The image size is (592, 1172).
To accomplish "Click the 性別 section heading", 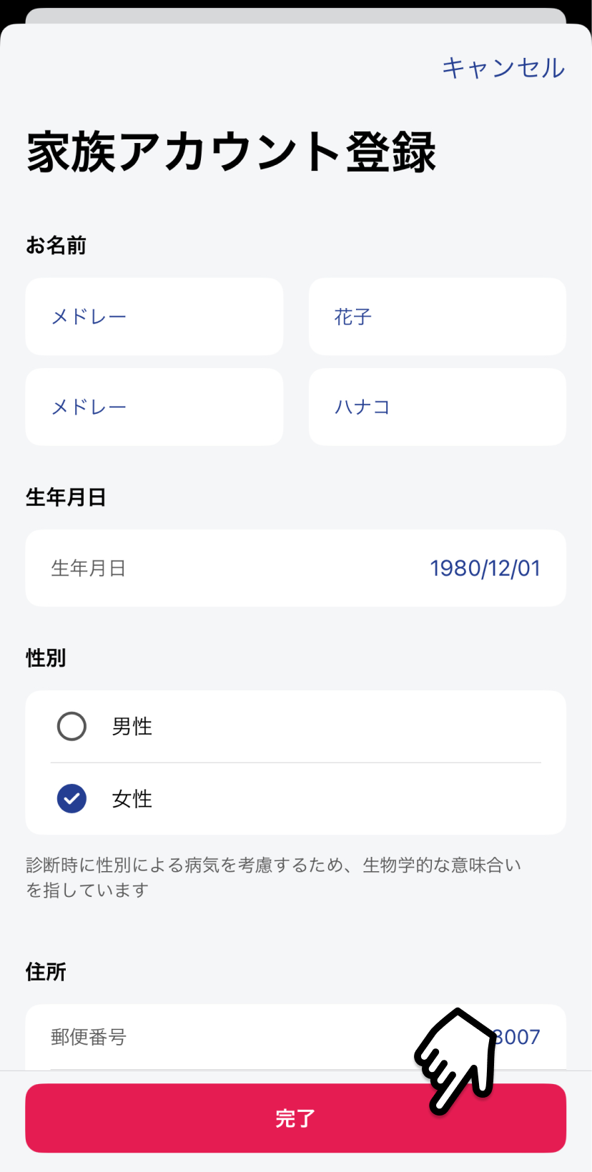I will click(x=46, y=658).
